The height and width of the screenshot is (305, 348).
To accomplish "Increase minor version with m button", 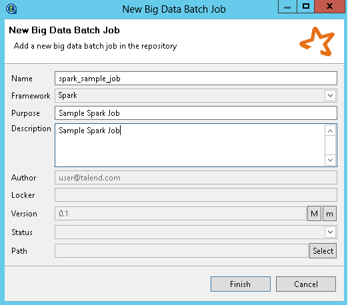I will [x=329, y=214].
